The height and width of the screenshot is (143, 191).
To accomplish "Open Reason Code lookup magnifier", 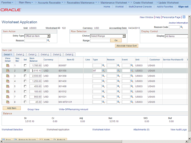I will pyautogui.click(x=182, y=27).
